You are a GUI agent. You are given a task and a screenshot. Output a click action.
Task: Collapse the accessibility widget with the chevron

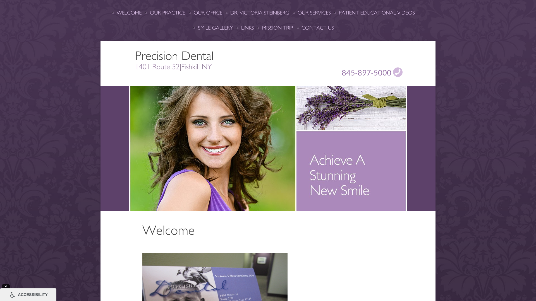[6, 286]
